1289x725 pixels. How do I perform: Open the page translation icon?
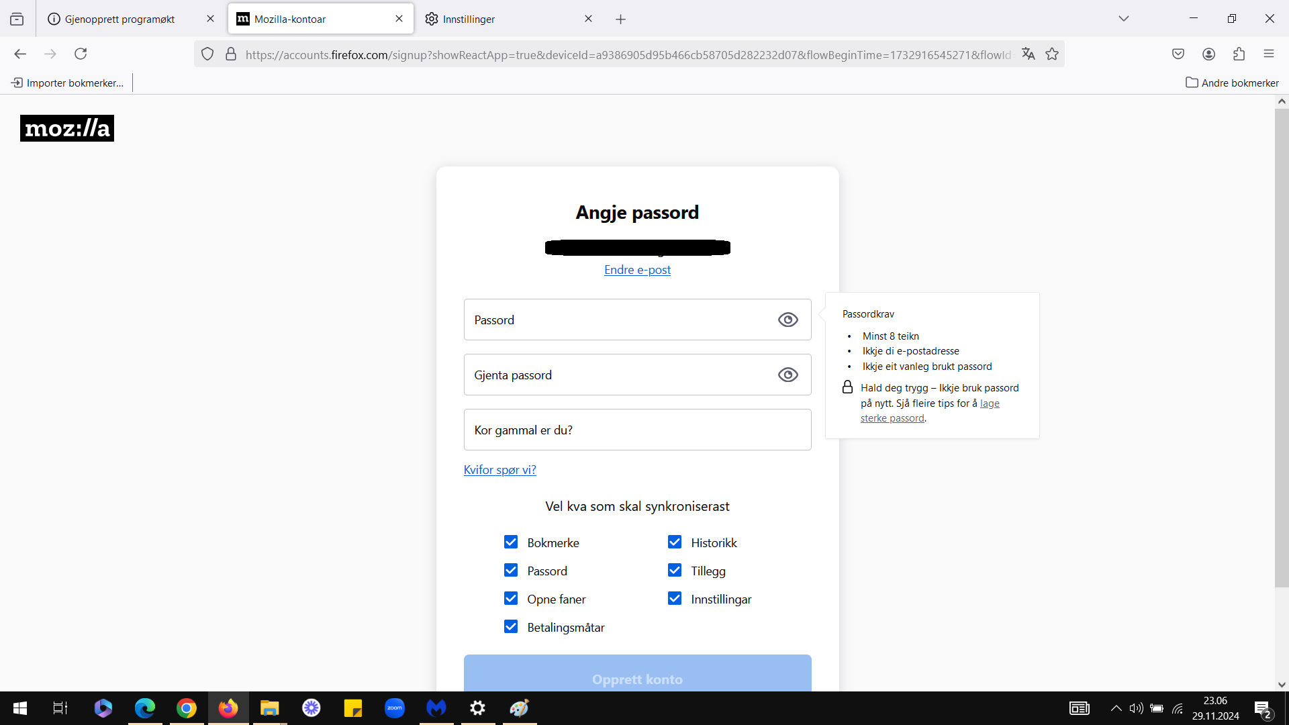coord(1028,54)
